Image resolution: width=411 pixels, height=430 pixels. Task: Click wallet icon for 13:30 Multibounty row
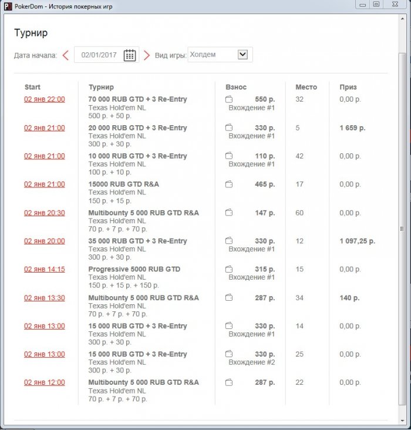229,298
